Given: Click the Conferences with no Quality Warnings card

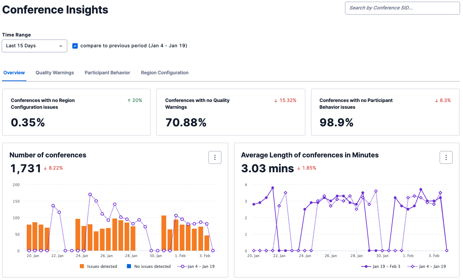Looking at the screenshot, I should pyautogui.click(x=231, y=112).
